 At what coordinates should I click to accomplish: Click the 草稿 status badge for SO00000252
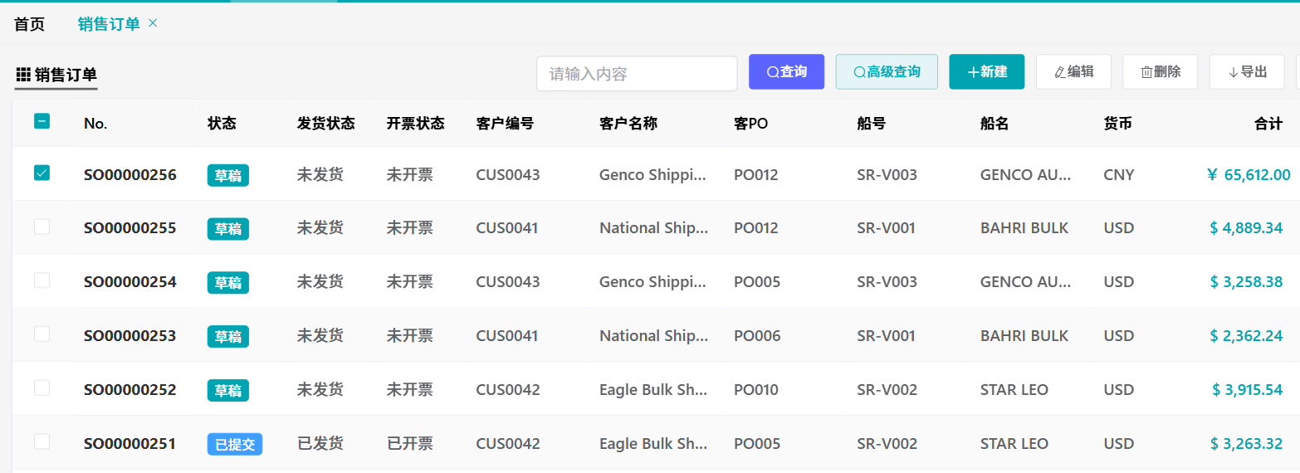227,390
